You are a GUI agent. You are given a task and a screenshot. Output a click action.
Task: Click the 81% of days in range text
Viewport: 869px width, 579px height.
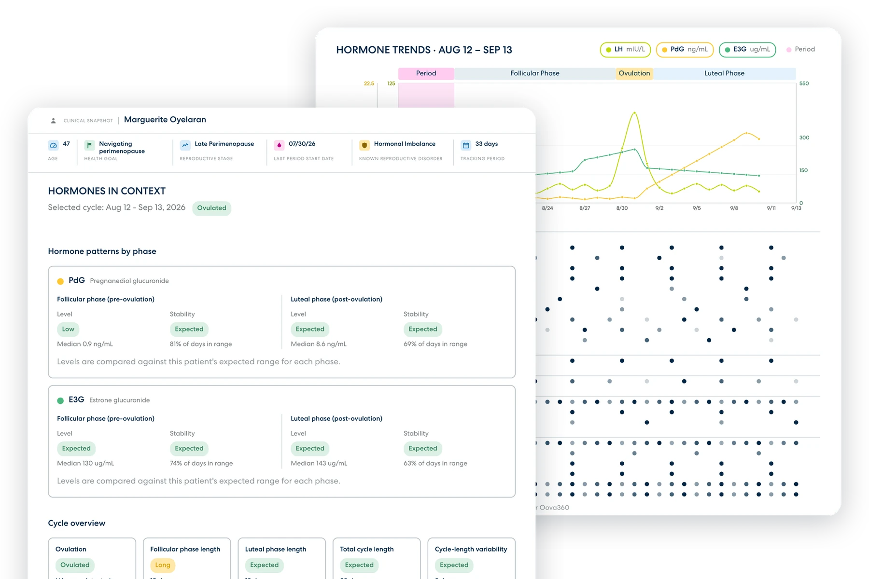201,344
